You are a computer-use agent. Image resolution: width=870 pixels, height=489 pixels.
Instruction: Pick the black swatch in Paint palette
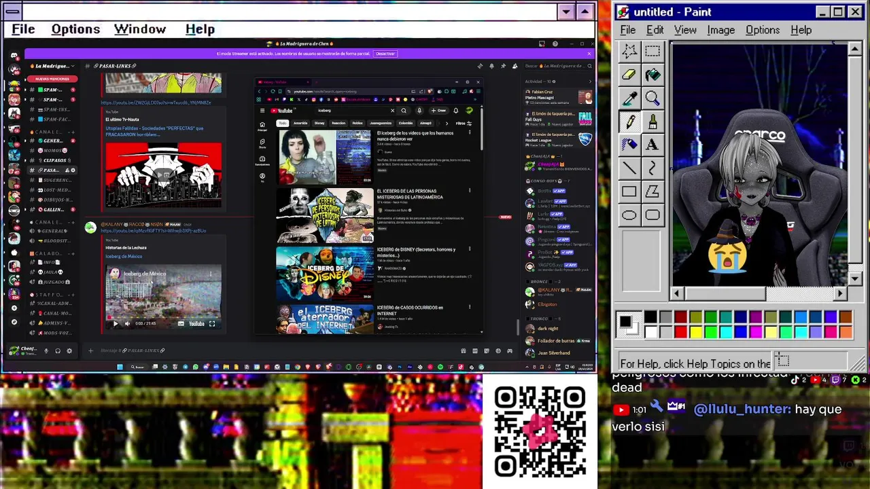[650, 317]
